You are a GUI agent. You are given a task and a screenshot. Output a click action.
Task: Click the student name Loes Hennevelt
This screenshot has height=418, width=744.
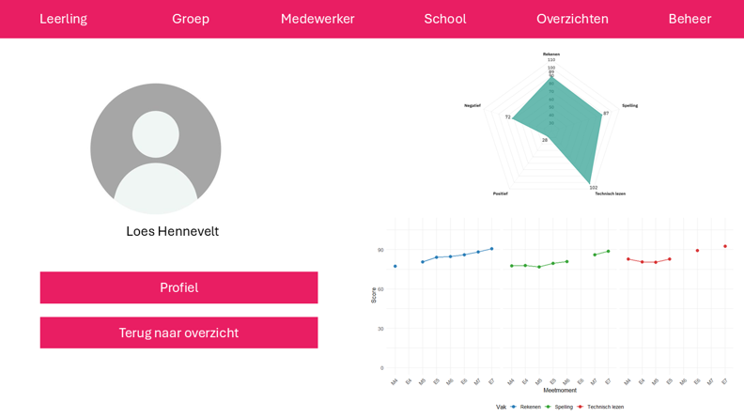(x=172, y=231)
